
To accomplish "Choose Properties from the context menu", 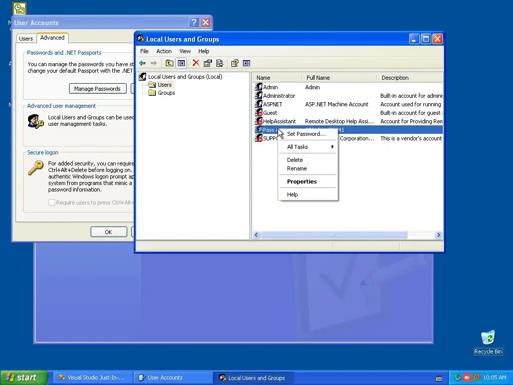I will pyautogui.click(x=302, y=181).
